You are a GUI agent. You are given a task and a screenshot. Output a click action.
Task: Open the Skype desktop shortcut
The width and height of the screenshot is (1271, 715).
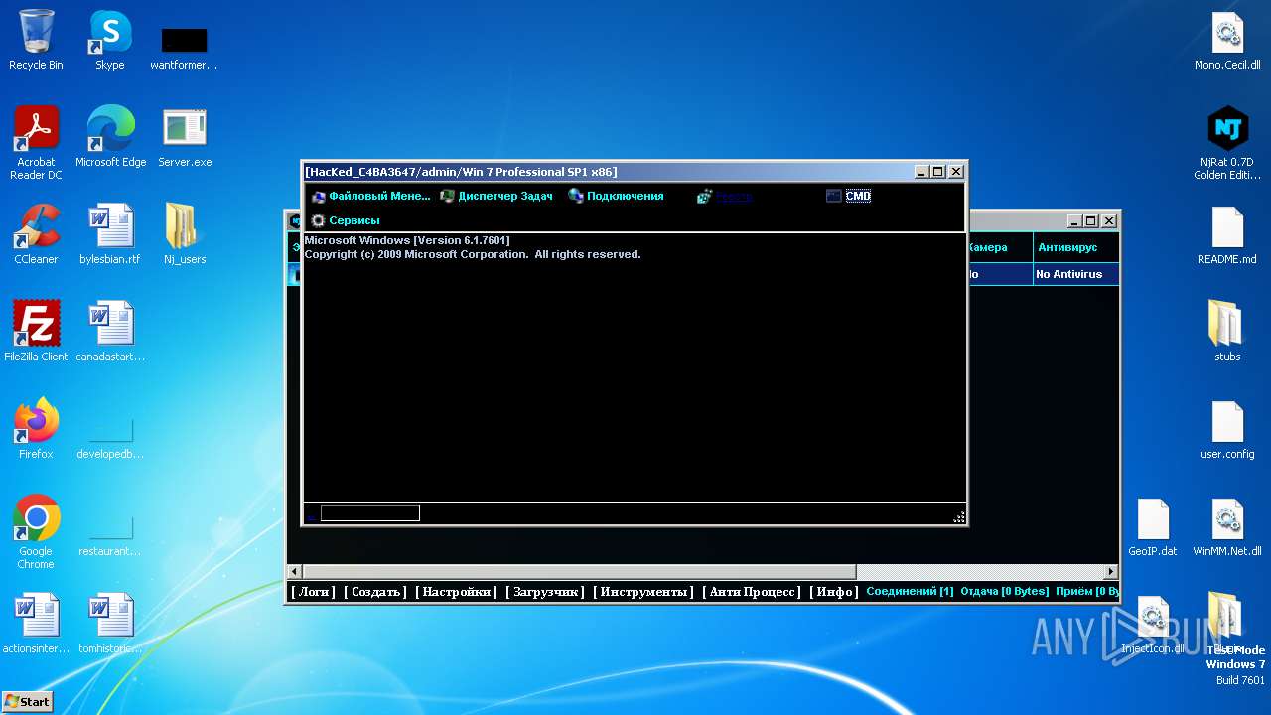point(110,40)
